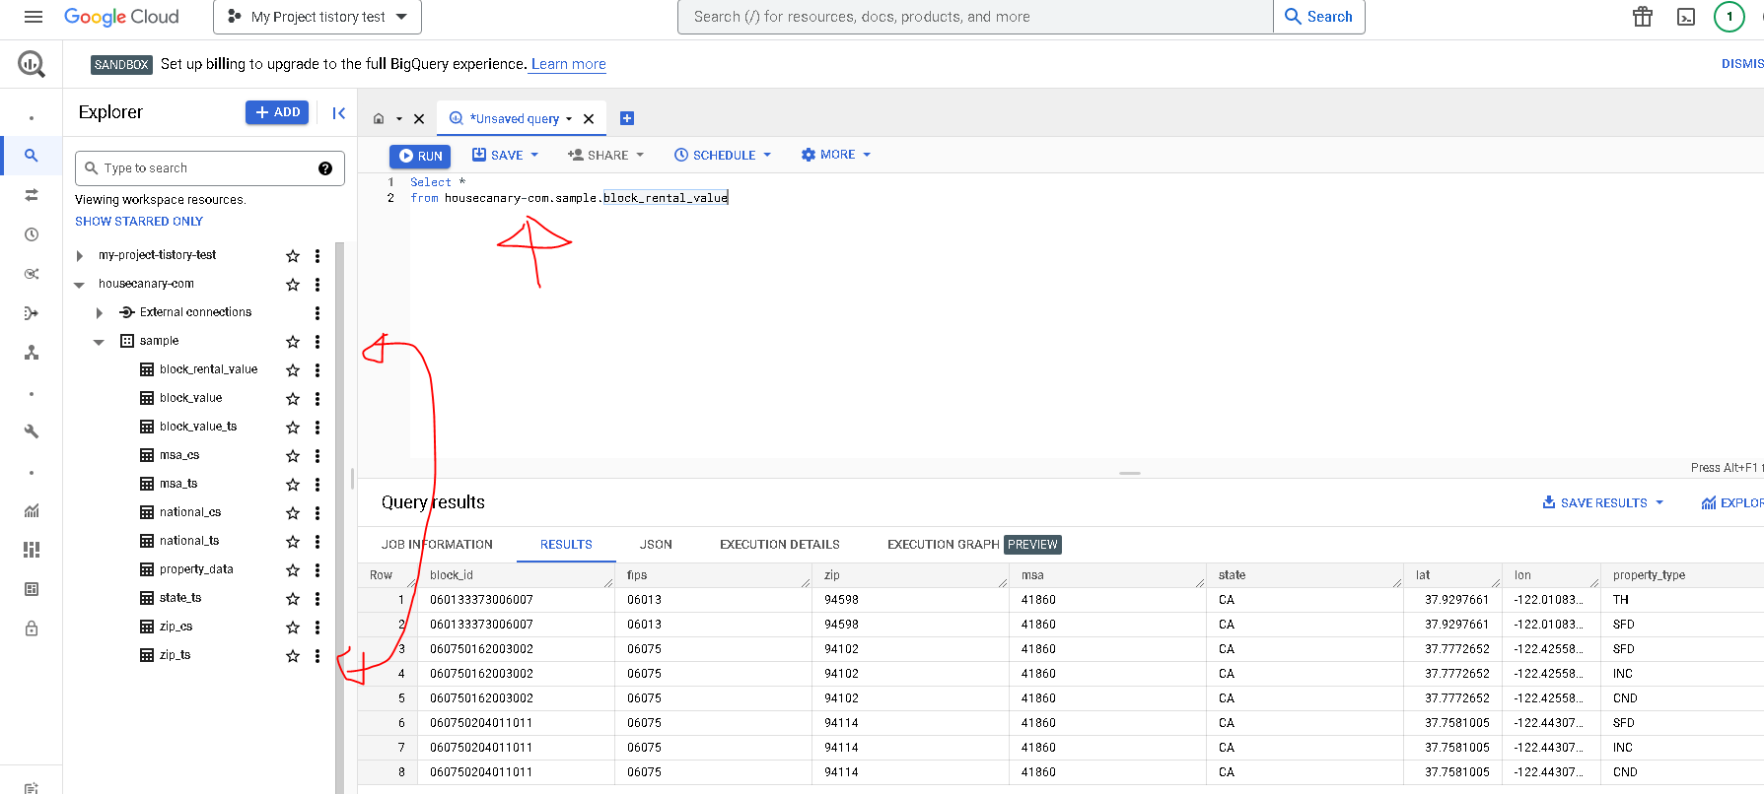Open the BigQuery product icon
Image resolution: width=1764 pixels, height=794 pixels.
(x=32, y=65)
